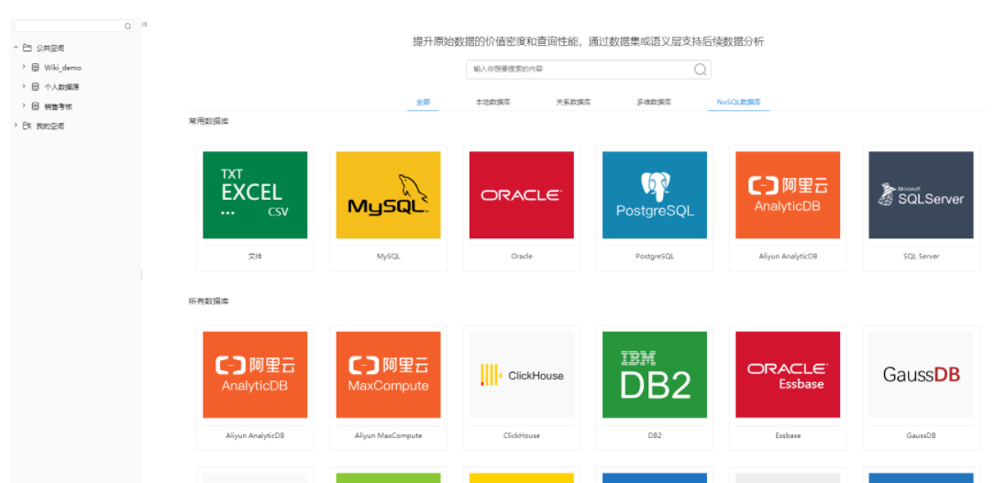Expand the 销售考核 node arrow
This screenshot has width=1006, height=483.
click(24, 105)
